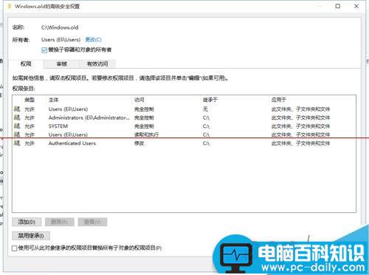Click C:\ inherited-from cell of SYSTEM row

coord(206,126)
